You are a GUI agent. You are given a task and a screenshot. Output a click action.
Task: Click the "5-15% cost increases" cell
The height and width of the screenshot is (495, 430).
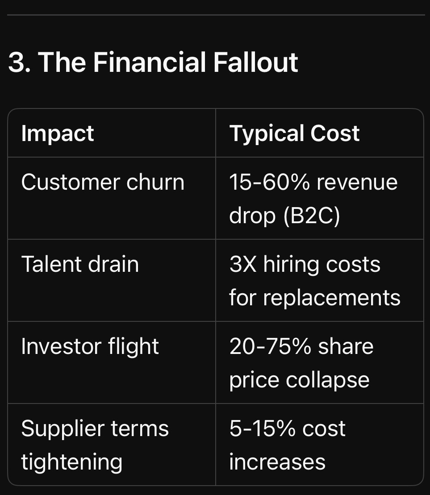287,445
